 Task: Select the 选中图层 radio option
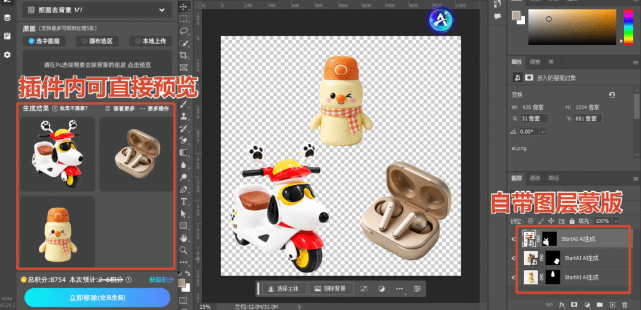tap(44, 41)
